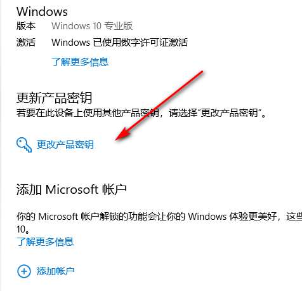The image size is (302, 291).
Task: Click the 激活 label
Action: tap(26, 42)
